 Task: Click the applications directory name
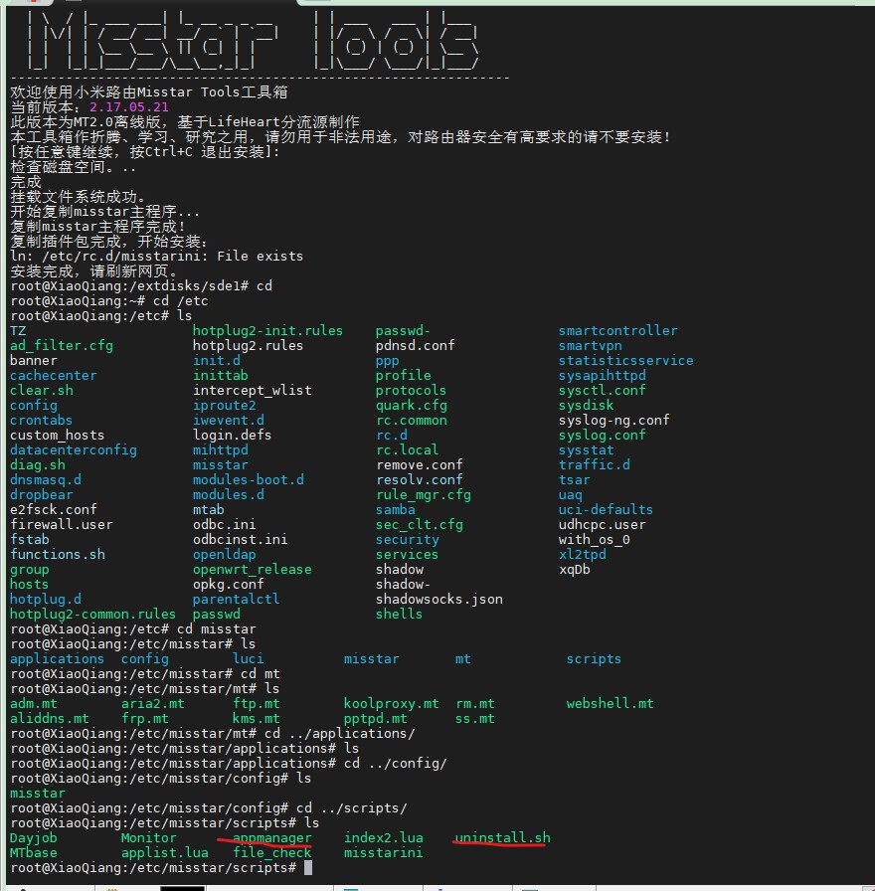coord(57,658)
